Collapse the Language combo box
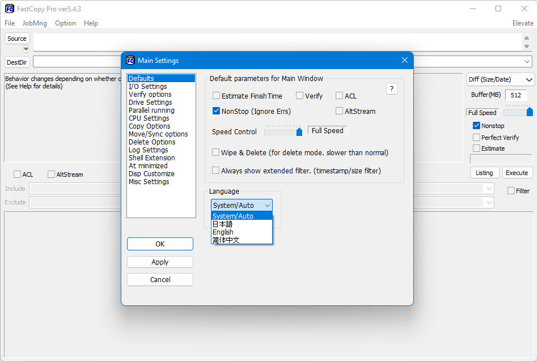Viewport: 538px width, 362px height. click(x=268, y=205)
